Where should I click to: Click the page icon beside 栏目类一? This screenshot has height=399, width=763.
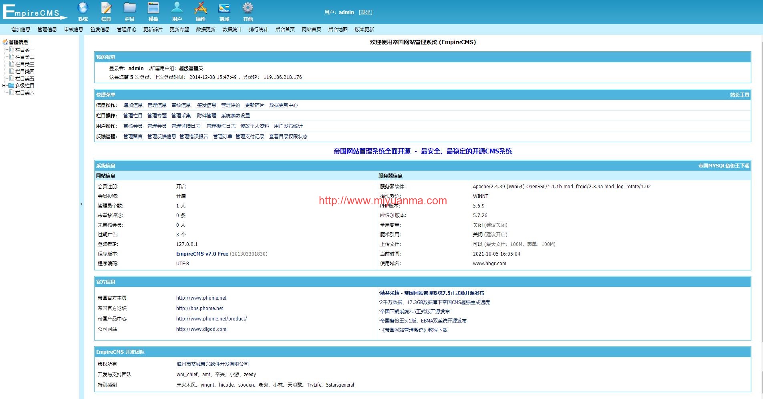click(x=12, y=50)
